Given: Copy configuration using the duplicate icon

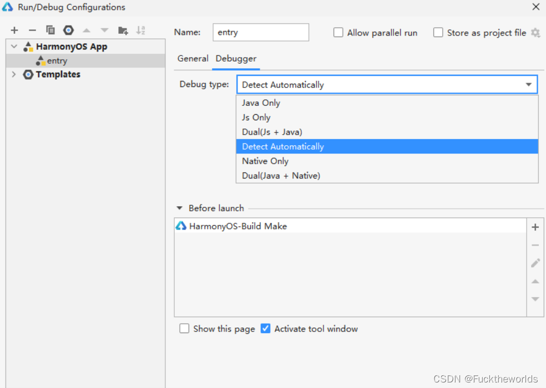Looking at the screenshot, I should [x=50, y=30].
